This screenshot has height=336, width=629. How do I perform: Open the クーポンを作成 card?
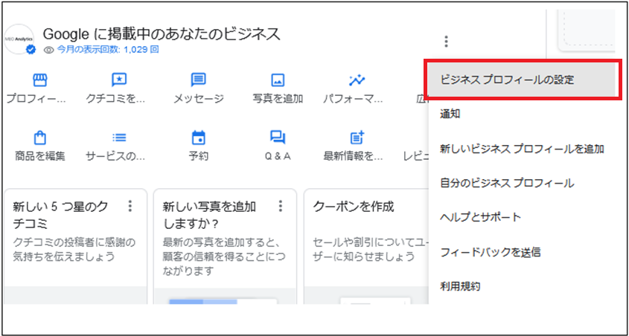[367, 246]
